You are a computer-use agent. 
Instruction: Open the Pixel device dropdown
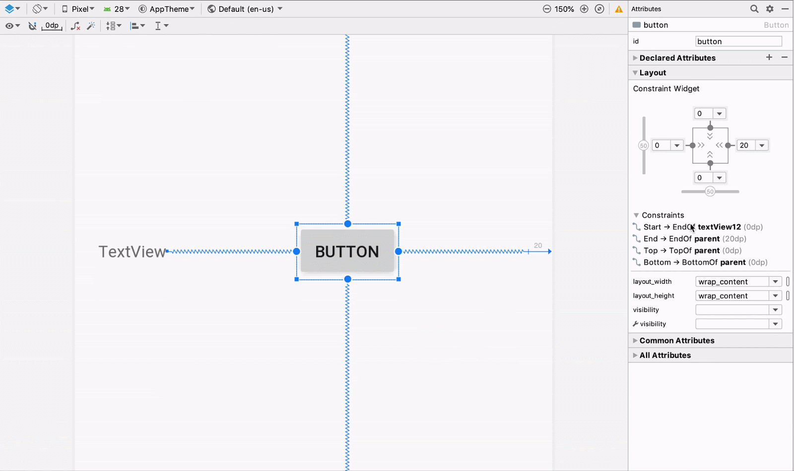[x=78, y=9]
